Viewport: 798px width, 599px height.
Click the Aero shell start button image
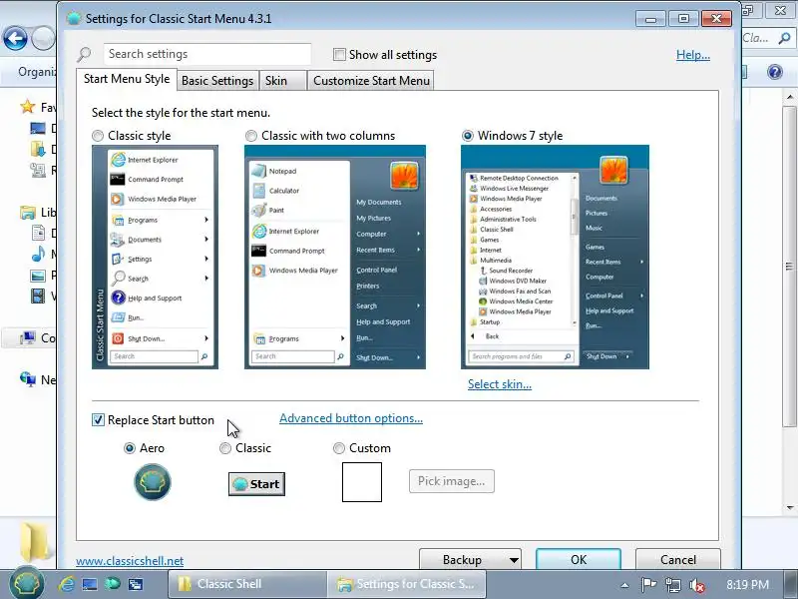point(153,482)
